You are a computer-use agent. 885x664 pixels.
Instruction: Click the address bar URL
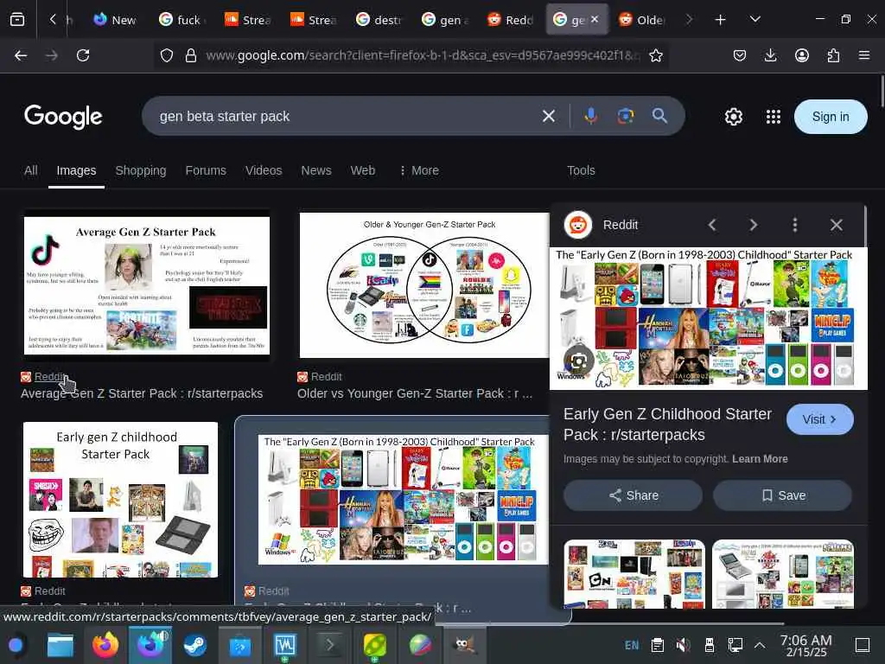[x=423, y=55]
